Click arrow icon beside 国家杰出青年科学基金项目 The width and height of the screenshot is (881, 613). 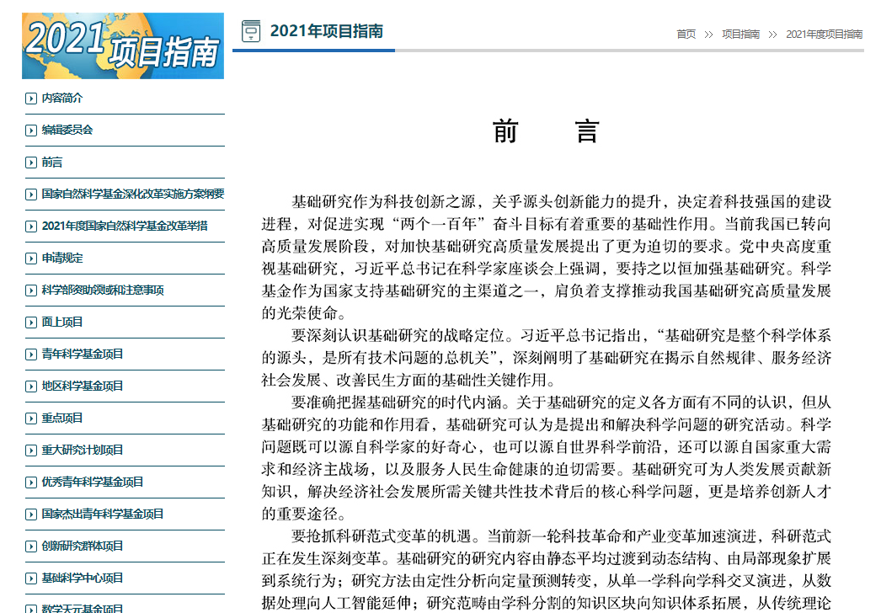pos(31,515)
